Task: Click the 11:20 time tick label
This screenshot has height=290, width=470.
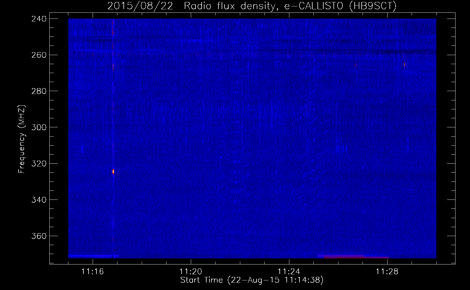Action: [x=191, y=271]
